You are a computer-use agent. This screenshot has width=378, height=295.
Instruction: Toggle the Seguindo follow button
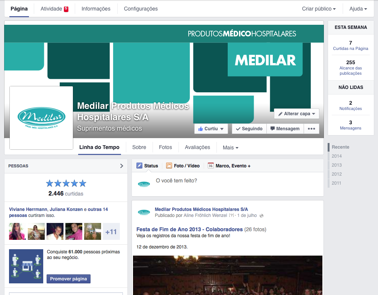(249, 129)
